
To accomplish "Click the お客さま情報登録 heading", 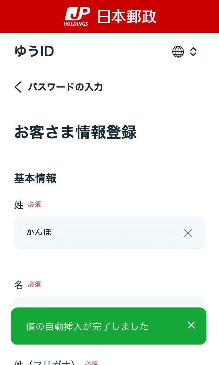I will tap(76, 132).
